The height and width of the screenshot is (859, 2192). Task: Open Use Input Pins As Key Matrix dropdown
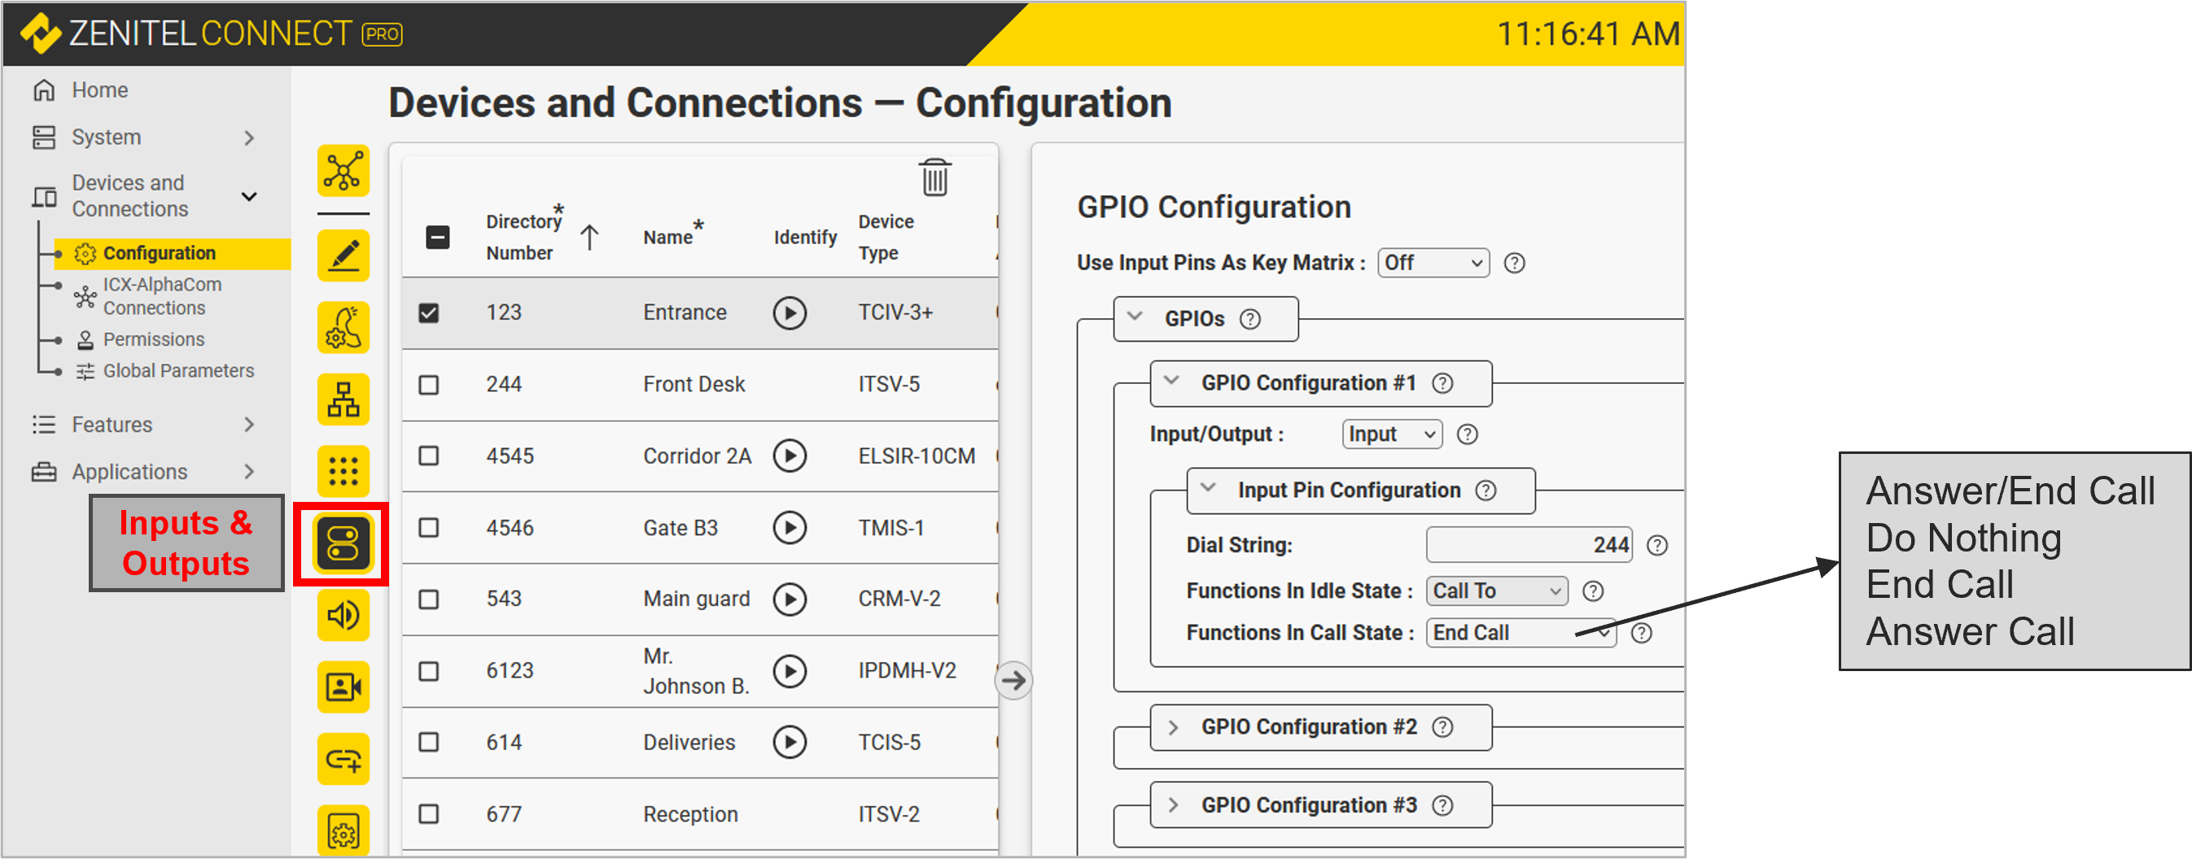point(1433,263)
